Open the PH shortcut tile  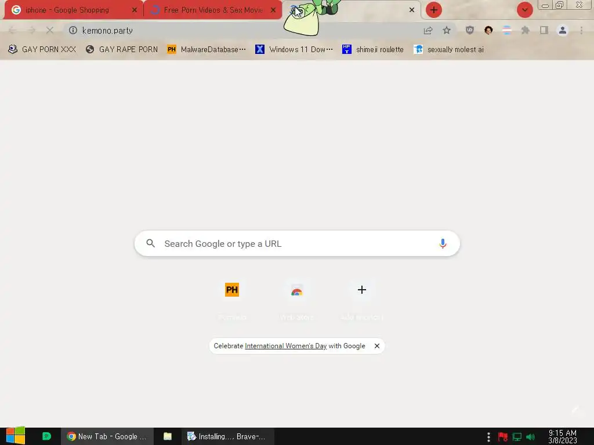pos(232,290)
